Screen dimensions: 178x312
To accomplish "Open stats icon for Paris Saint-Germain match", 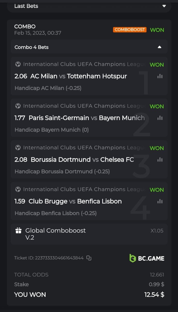I will click(x=160, y=118).
